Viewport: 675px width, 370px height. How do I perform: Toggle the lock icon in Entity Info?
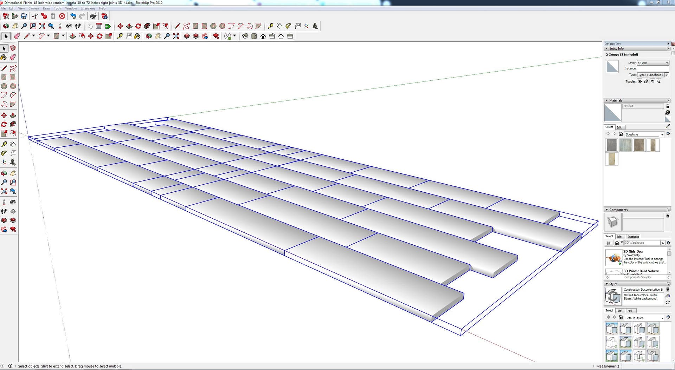[646, 81]
